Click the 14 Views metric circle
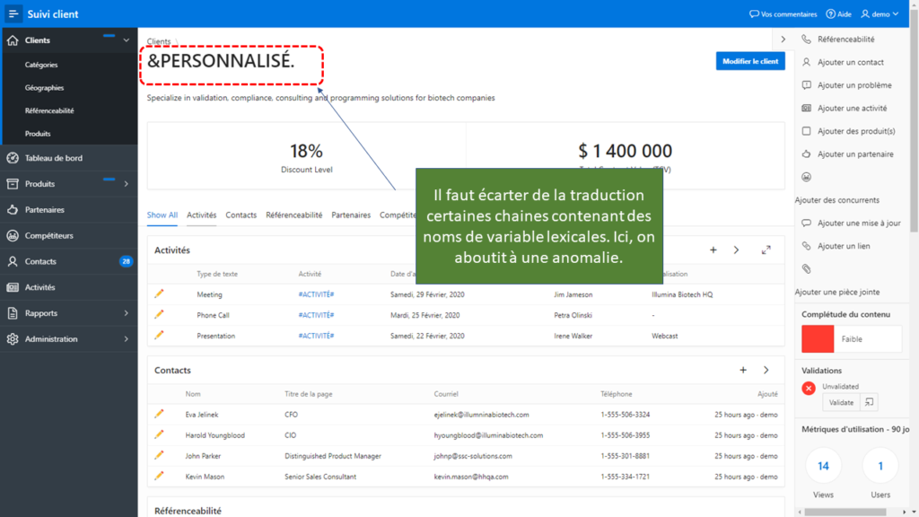This screenshot has width=919, height=517. pyautogui.click(x=823, y=466)
